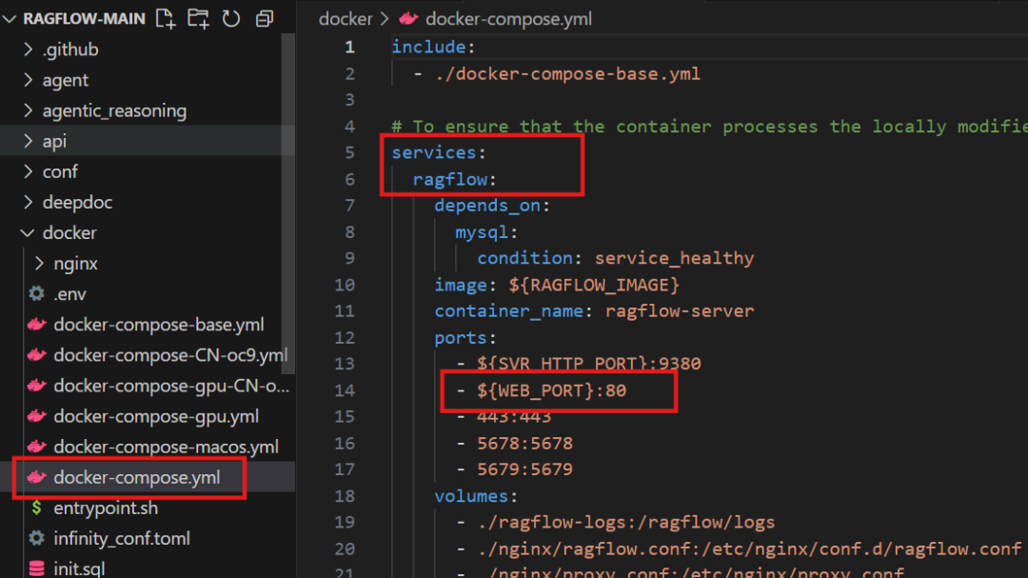Collapse the docker folder

29,232
